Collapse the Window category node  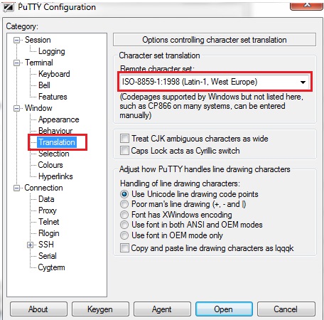[x=16, y=108]
